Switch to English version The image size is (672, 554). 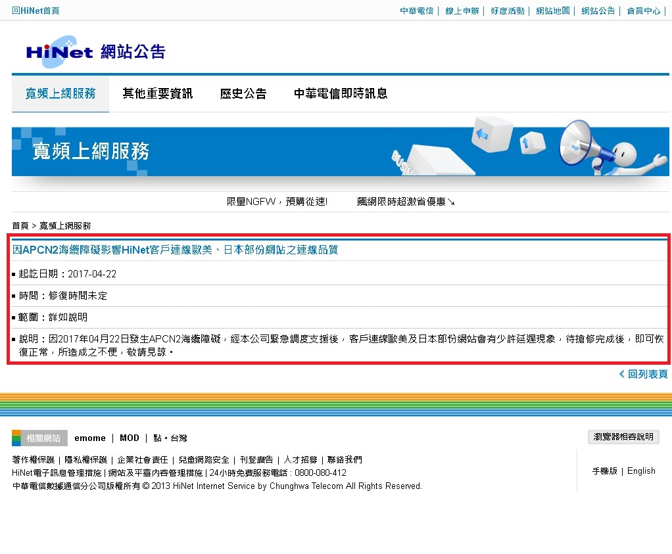[641, 471]
